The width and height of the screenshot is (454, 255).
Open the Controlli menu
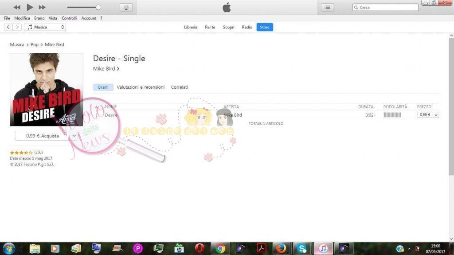[x=69, y=18]
